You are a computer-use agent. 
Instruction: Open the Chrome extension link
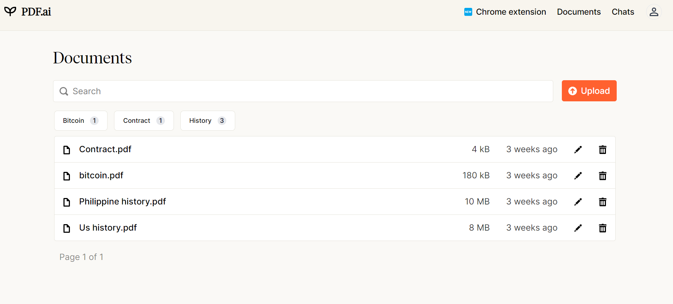click(505, 12)
